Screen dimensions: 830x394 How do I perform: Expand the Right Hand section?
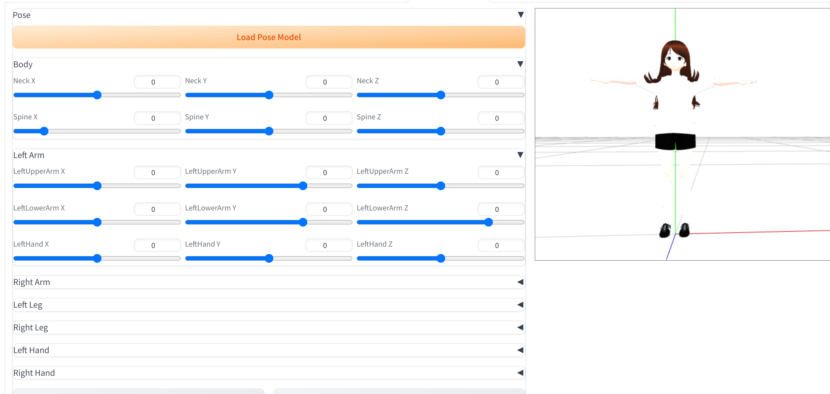(x=520, y=373)
